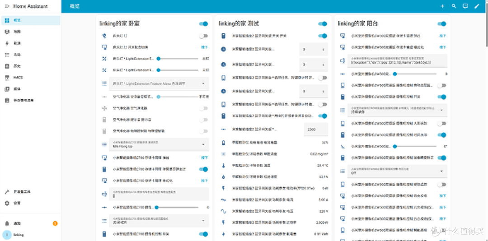Viewport: 488px width, 241px height.
Task: Turn on the 床头灯 灯 switch
Action: tap(203, 36)
